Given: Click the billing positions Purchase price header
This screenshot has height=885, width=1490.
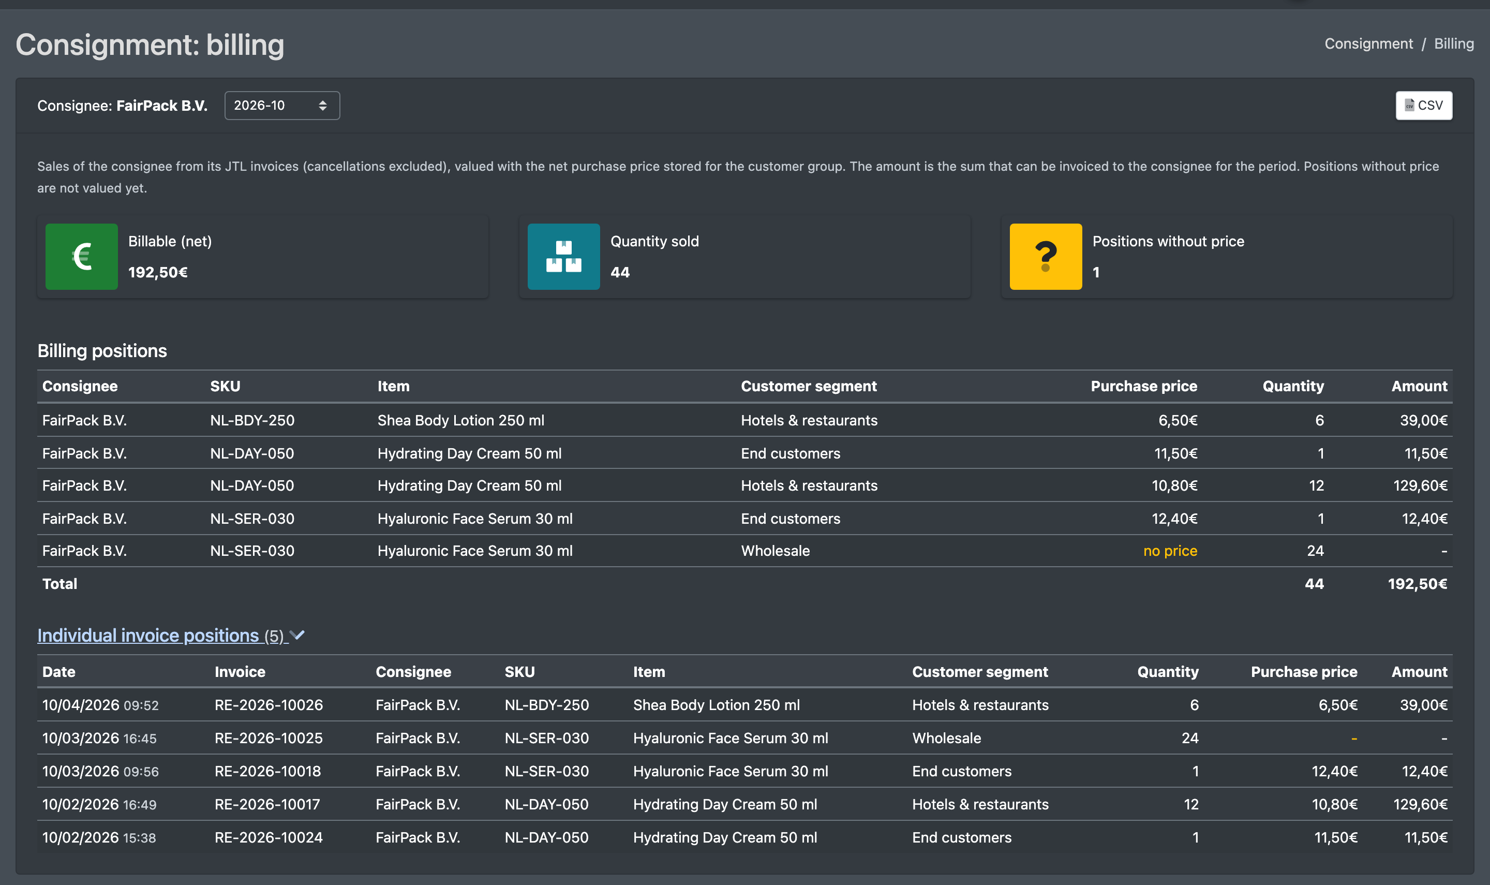Looking at the screenshot, I should 1144,386.
